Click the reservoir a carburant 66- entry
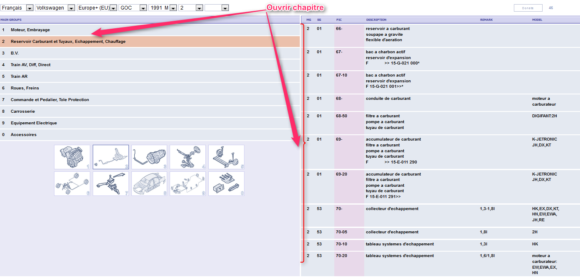This screenshot has height=277, width=580. [387, 29]
